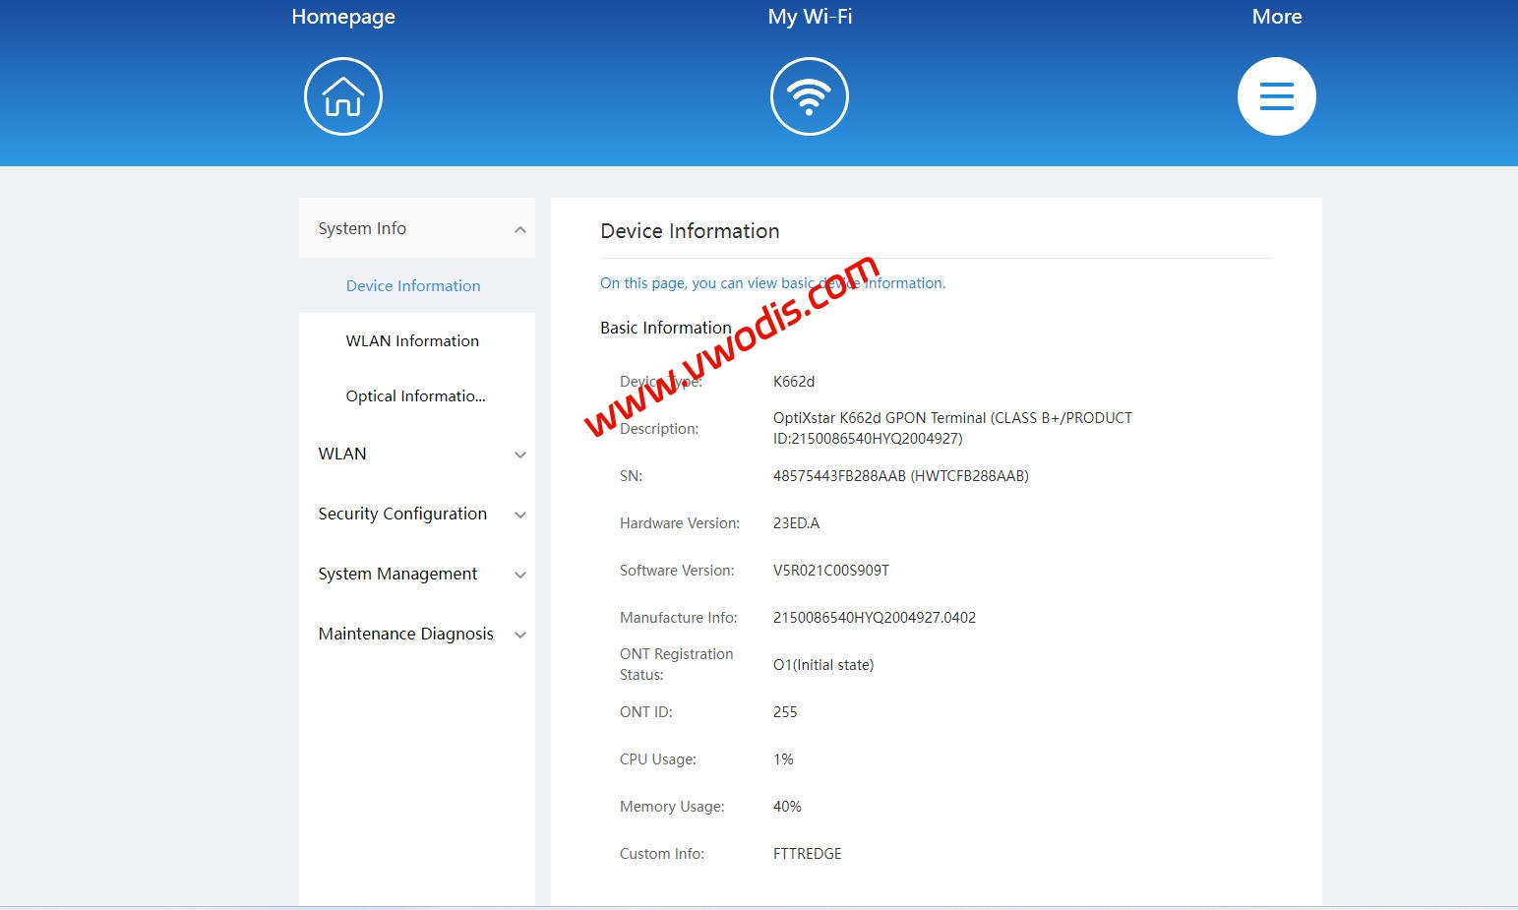Open My Wi-Fi via the signal icon

coord(809,96)
